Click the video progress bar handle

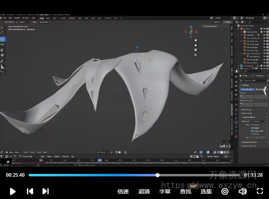coord(158,175)
